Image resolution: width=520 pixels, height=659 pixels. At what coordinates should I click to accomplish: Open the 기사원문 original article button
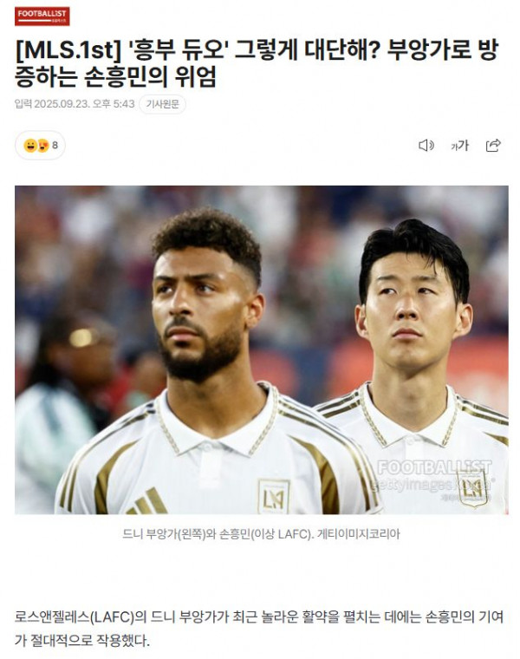pos(162,104)
